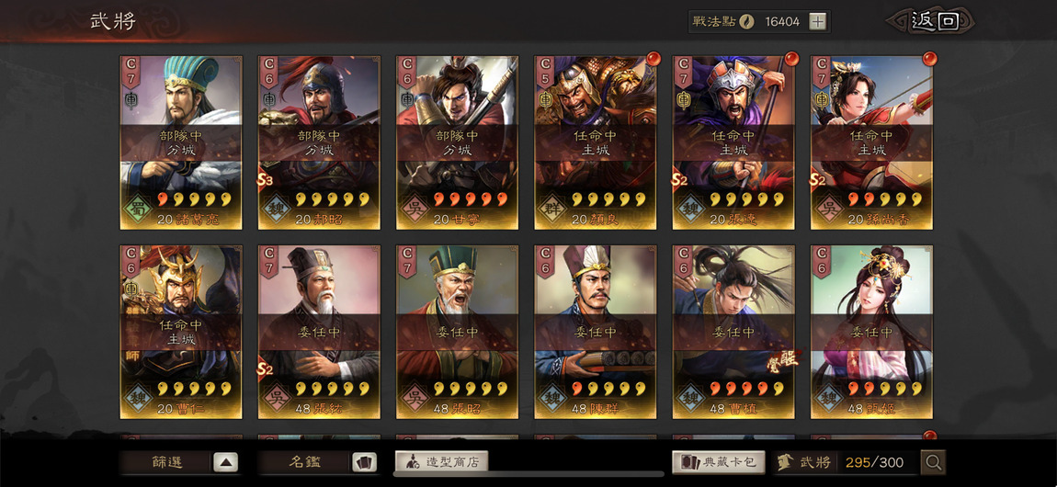Open the 造型商店 costume shop

click(x=441, y=462)
